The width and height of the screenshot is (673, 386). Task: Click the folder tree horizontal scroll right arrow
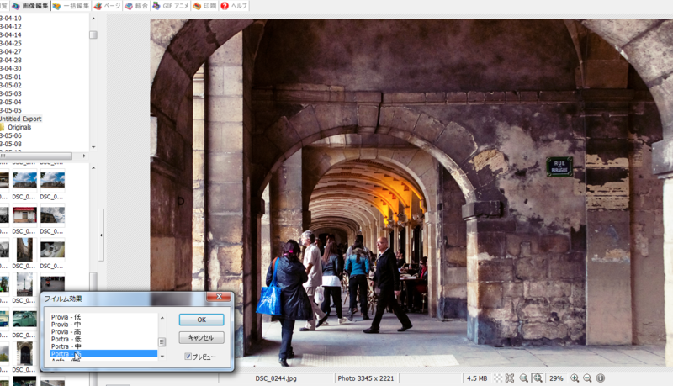83,156
